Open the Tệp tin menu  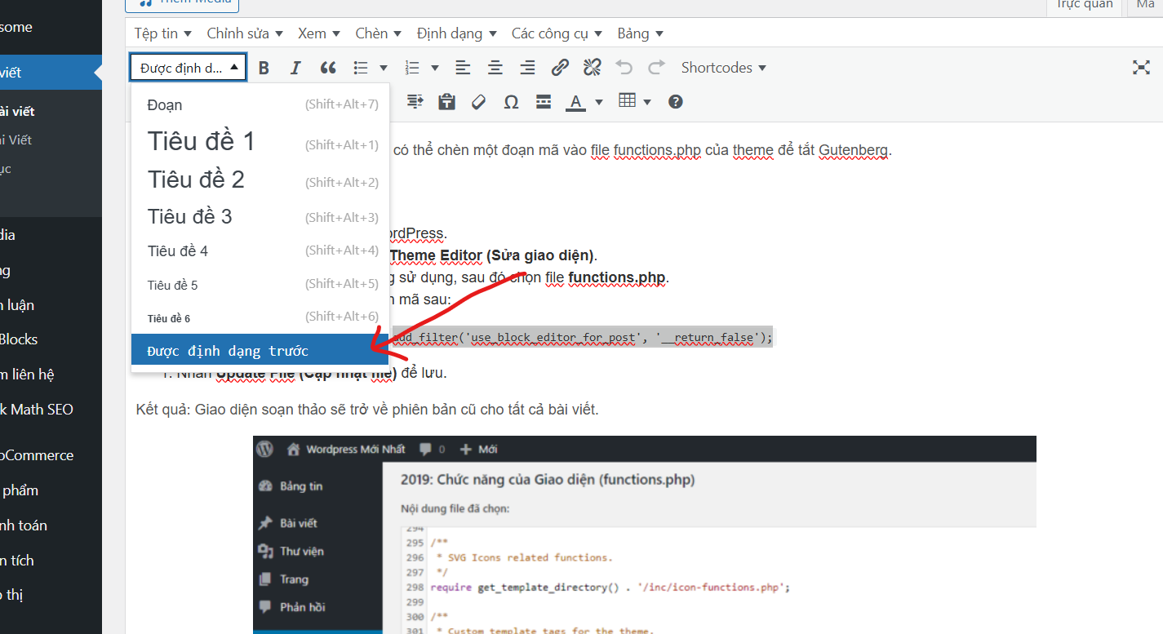(x=163, y=33)
